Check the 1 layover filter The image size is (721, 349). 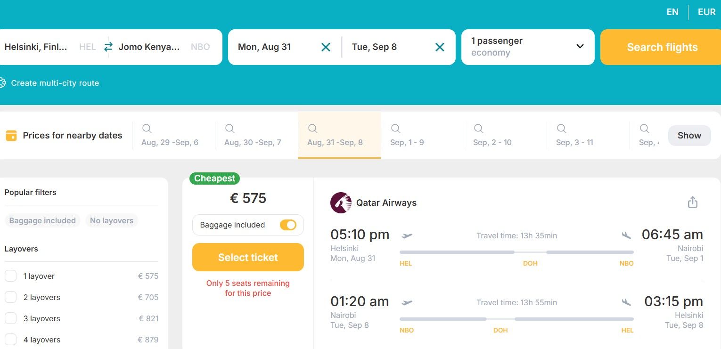[x=11, y=276]
